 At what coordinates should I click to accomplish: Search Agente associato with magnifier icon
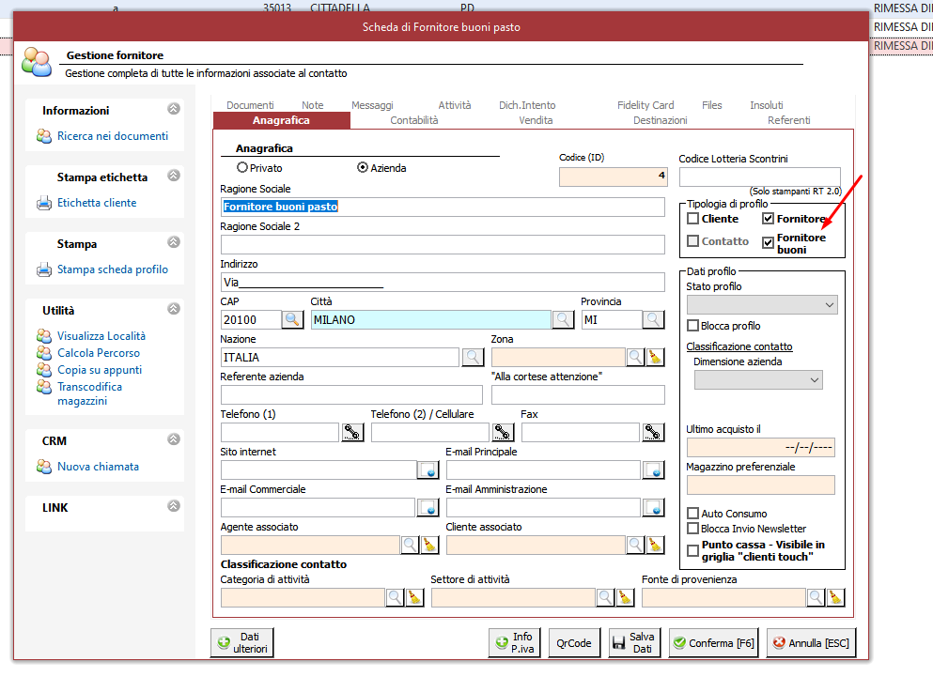point(410,545)
